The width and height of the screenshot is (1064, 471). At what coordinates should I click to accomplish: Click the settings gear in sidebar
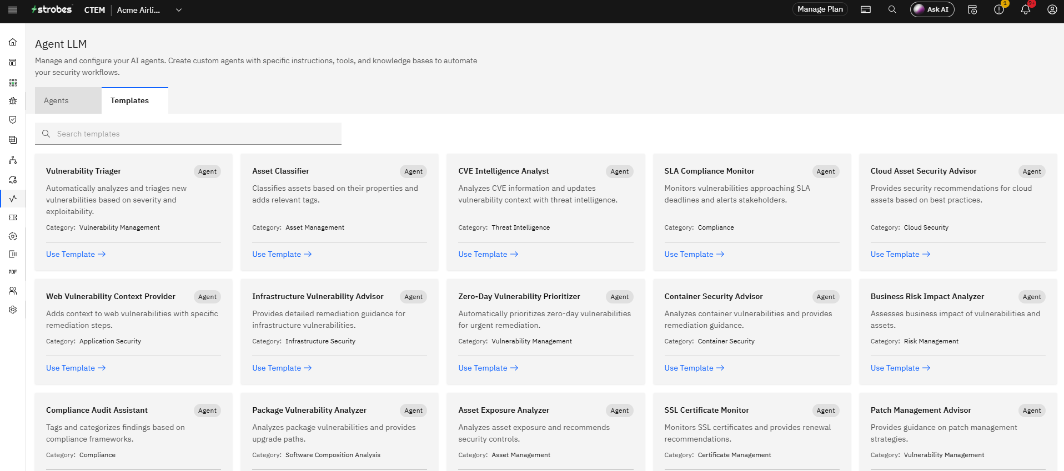(13, 310)
